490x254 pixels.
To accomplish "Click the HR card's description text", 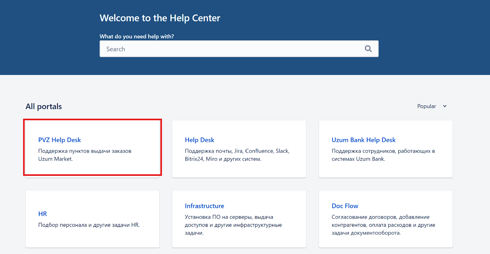I will tap(89, 225).
